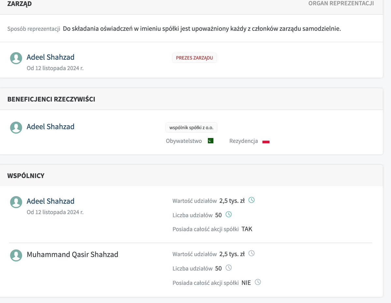
Task: Click the Rezydencja label
Action: coord(244,141)
